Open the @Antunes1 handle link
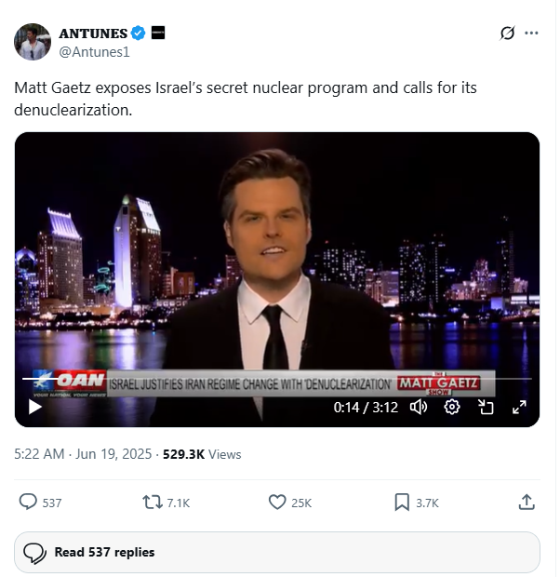The image size is (560, 577). click(x=94, y=52)
